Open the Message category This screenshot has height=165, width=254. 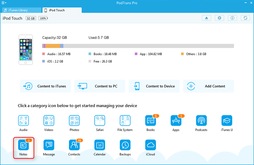point(49,145)
